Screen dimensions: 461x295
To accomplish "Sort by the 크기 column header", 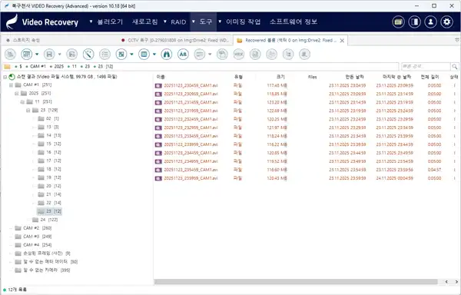I will tap(280, 77).
